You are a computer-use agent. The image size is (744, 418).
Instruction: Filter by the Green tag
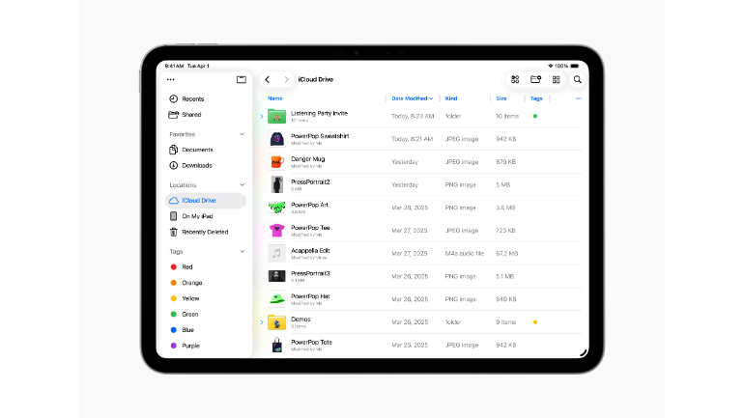click(190, 314)
